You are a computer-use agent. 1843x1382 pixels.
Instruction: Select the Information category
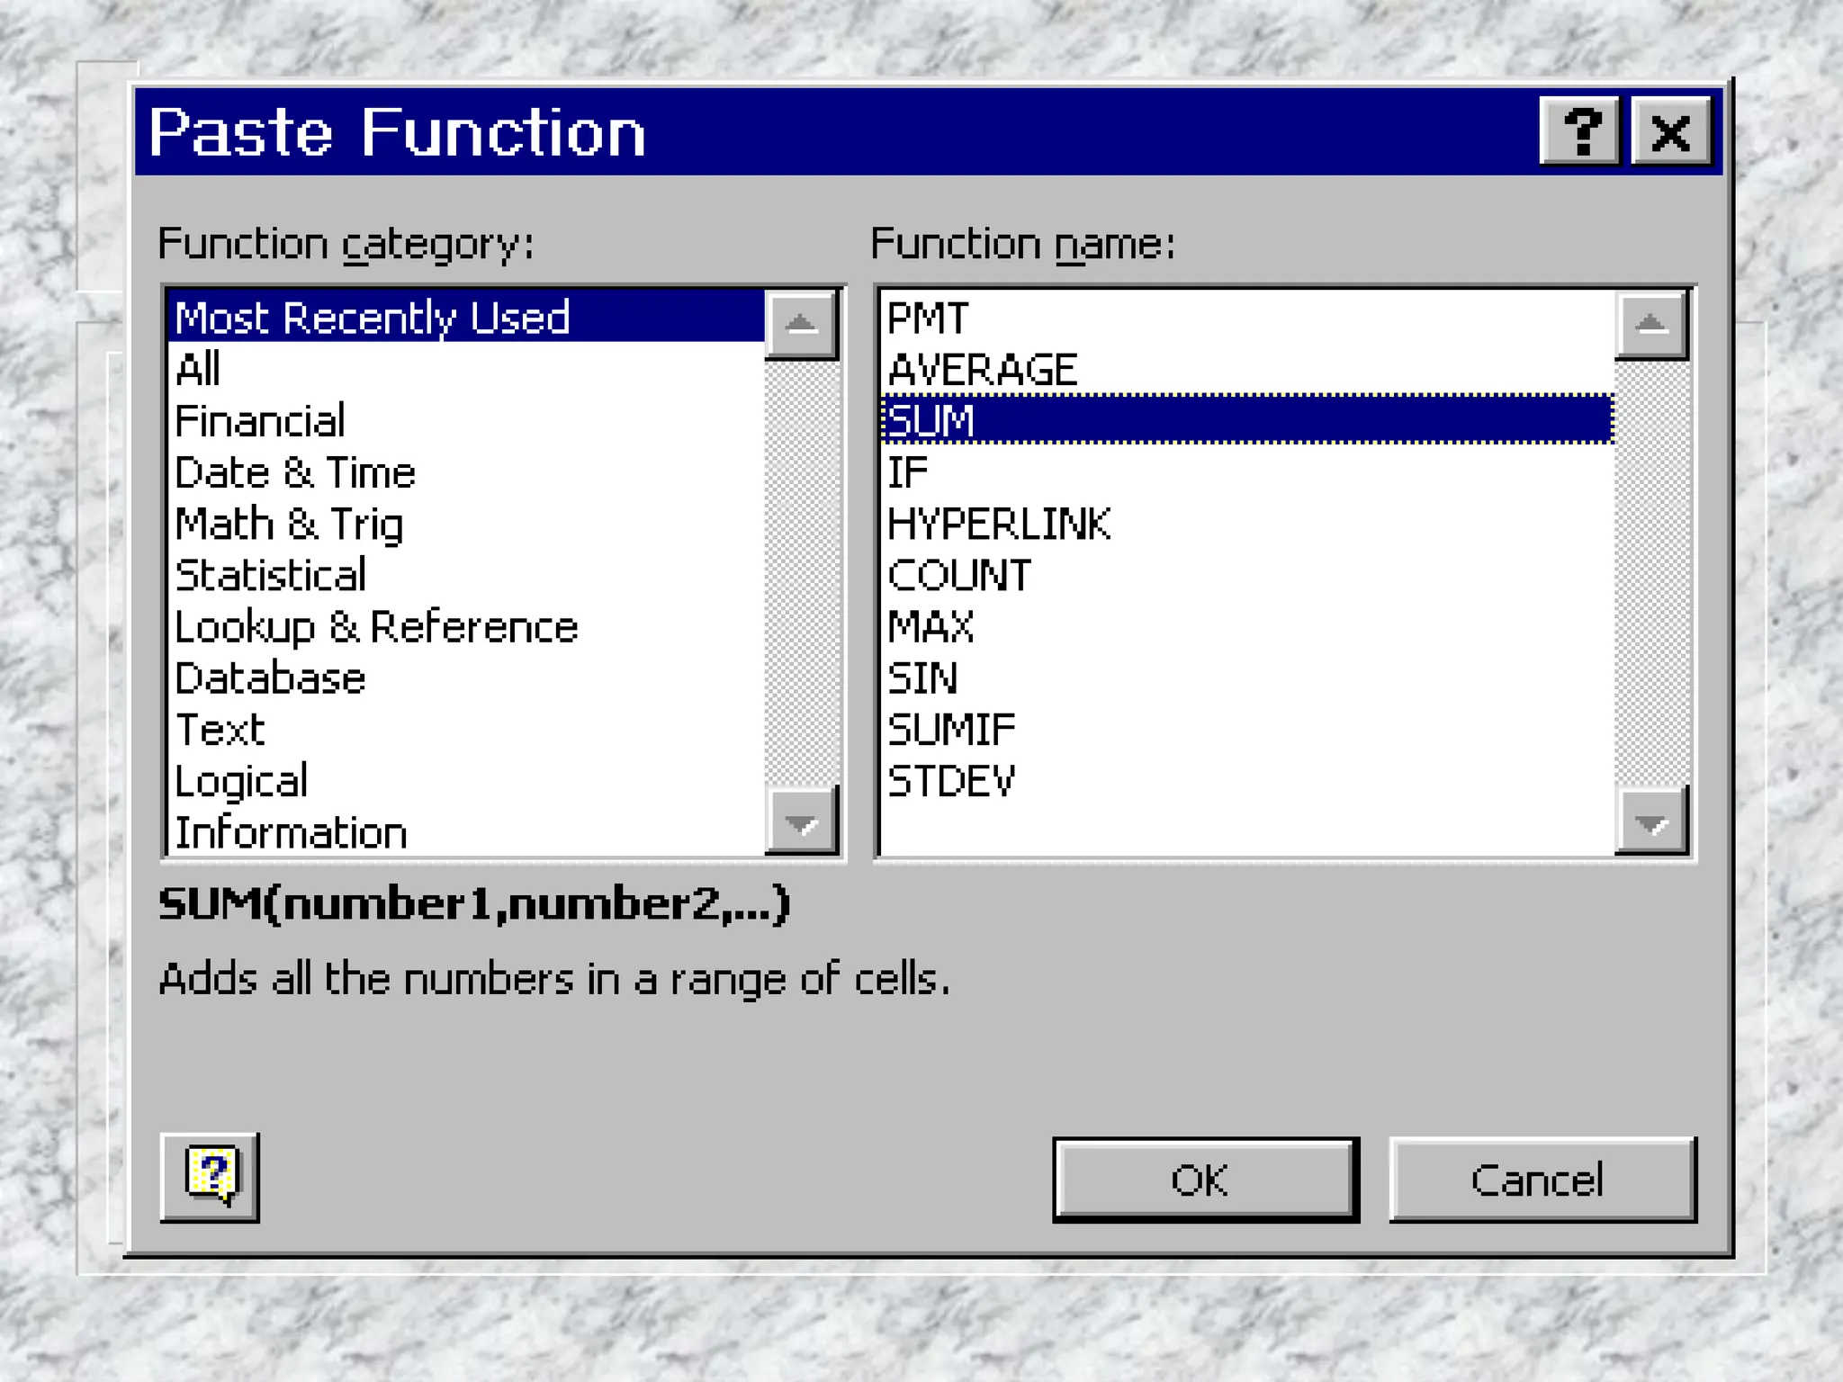coord(291,833)
